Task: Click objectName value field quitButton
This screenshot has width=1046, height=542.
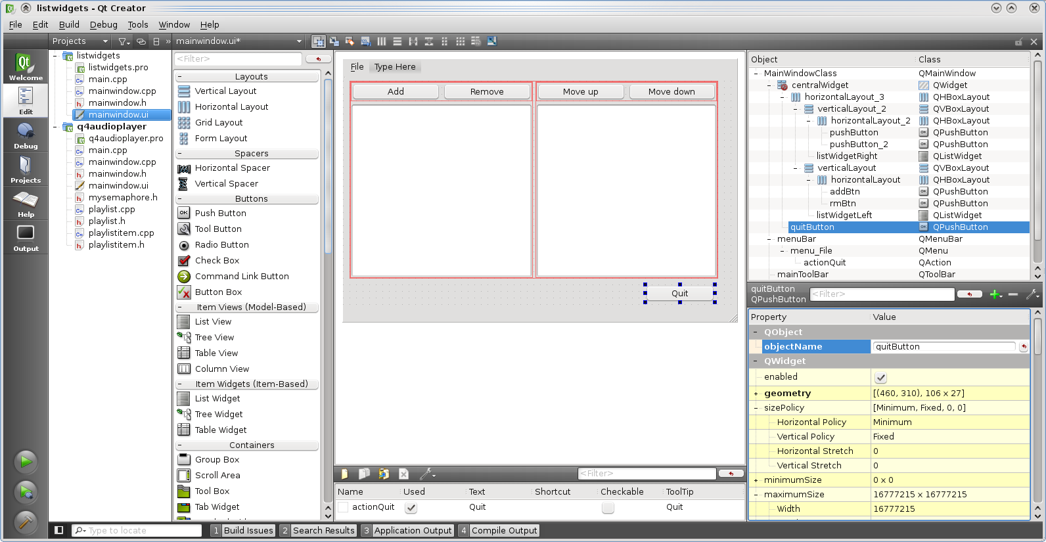Action: (x=944, y=347)
